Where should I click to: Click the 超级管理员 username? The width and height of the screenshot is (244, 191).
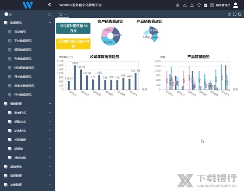point(223,5)
